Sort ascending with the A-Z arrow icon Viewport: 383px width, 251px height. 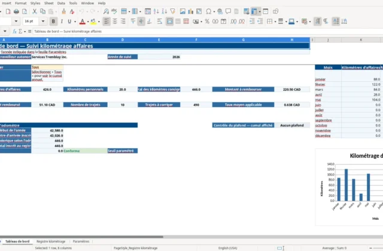point(156,11)
